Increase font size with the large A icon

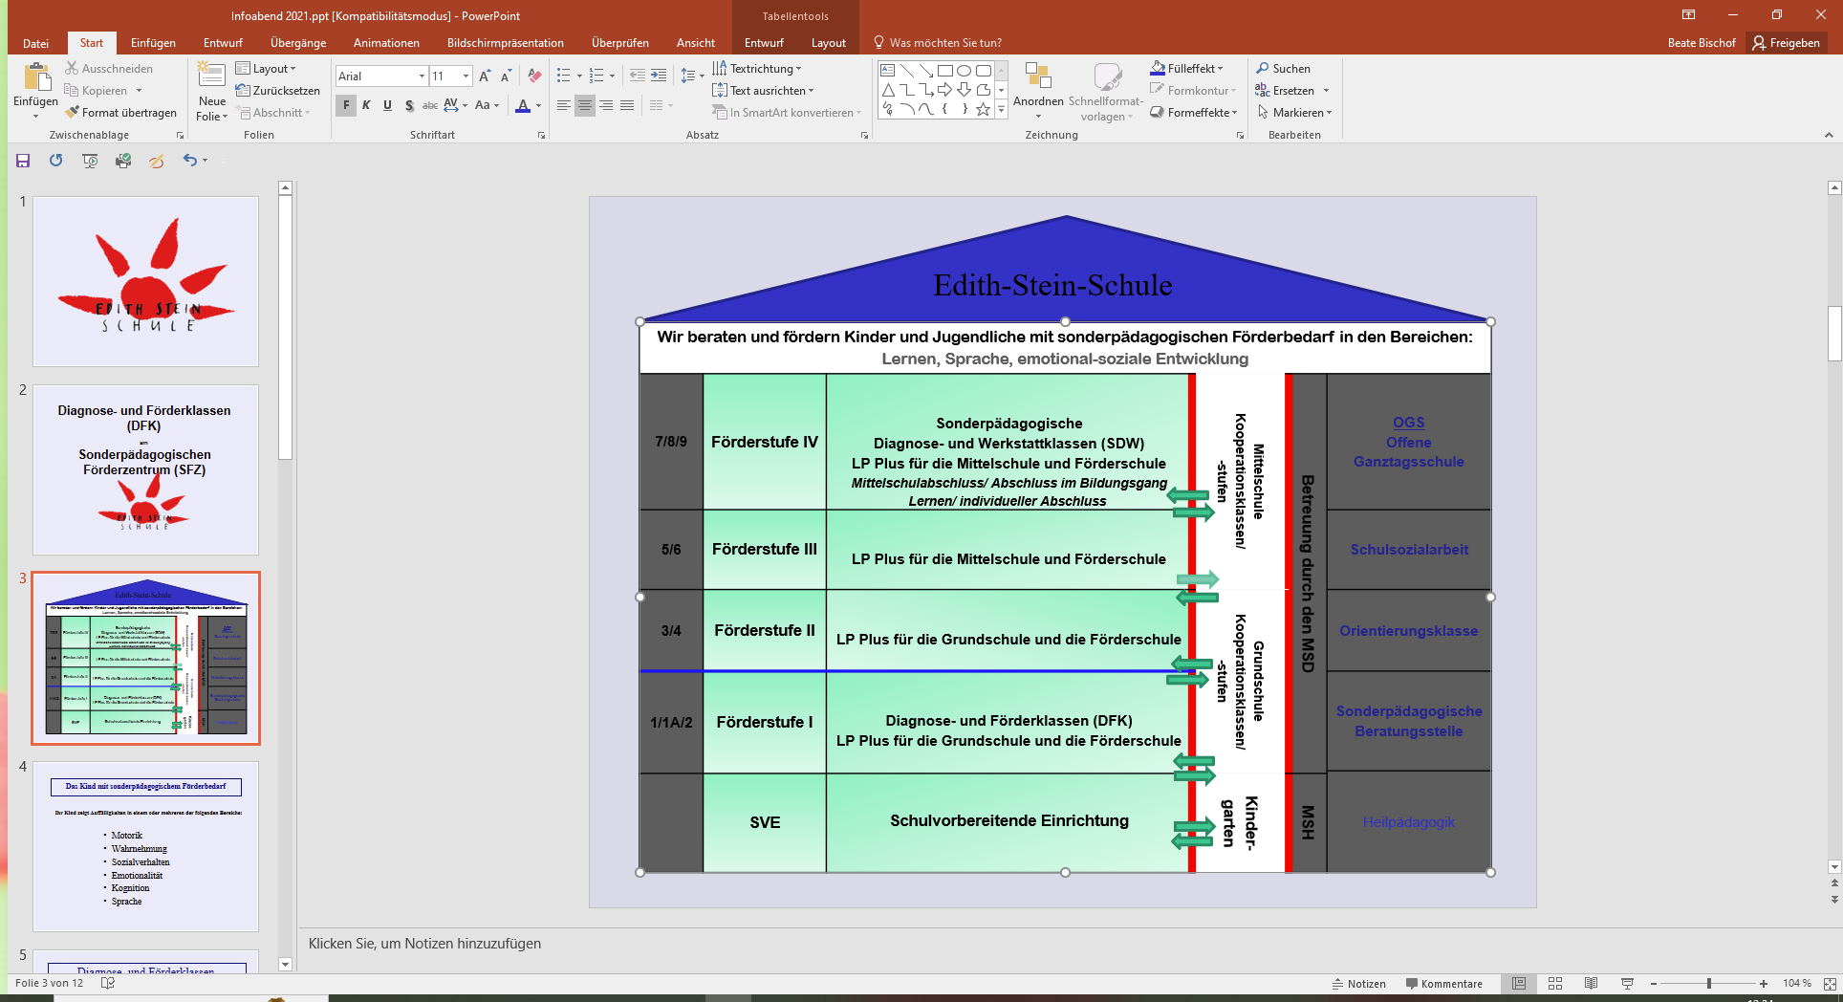pyautogui.click(x=485, y=76)
